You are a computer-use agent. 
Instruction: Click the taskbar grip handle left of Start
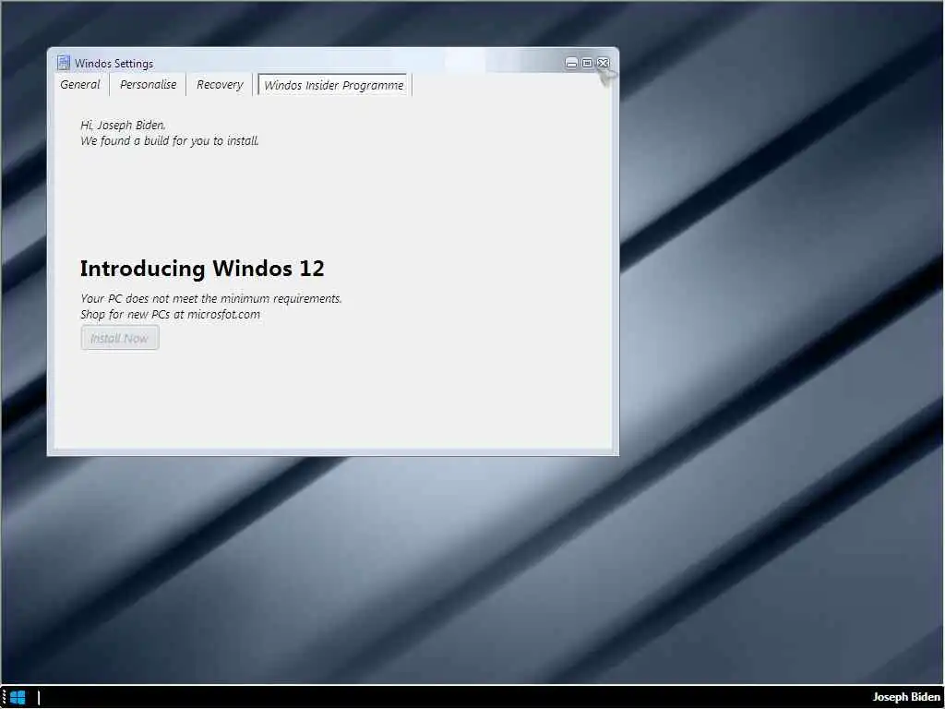[x=4, y=698]
